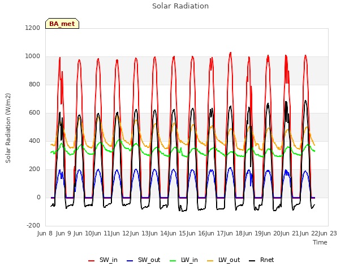Toggle the Rnet legend entry
Image resolution: width=362 pixels, height=271 pixels.
(261, 260)
